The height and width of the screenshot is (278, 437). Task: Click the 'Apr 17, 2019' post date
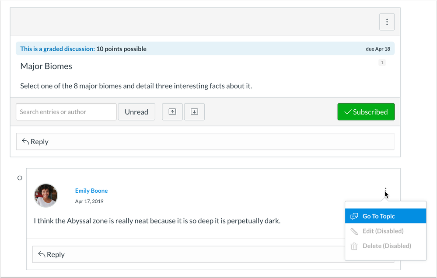click(89, 202)
